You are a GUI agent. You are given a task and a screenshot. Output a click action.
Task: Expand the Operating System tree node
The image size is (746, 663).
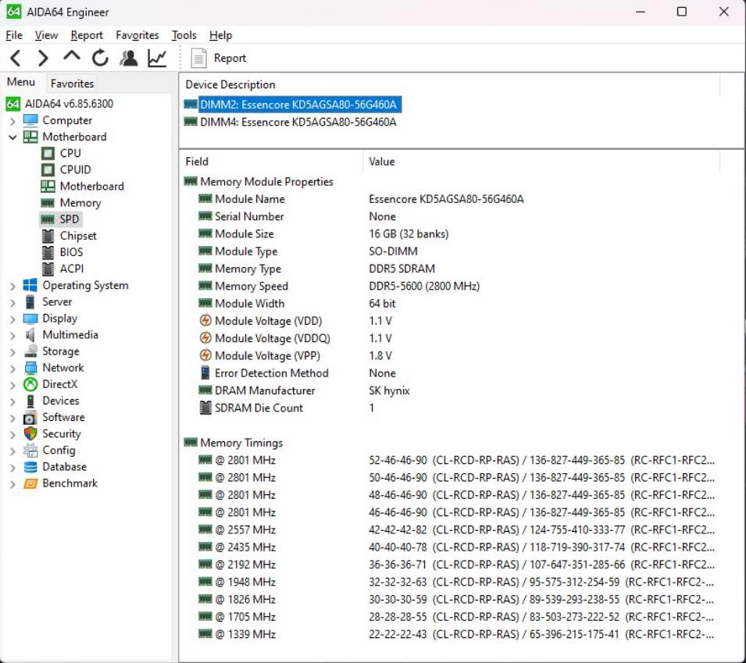(x=12, y=286)
